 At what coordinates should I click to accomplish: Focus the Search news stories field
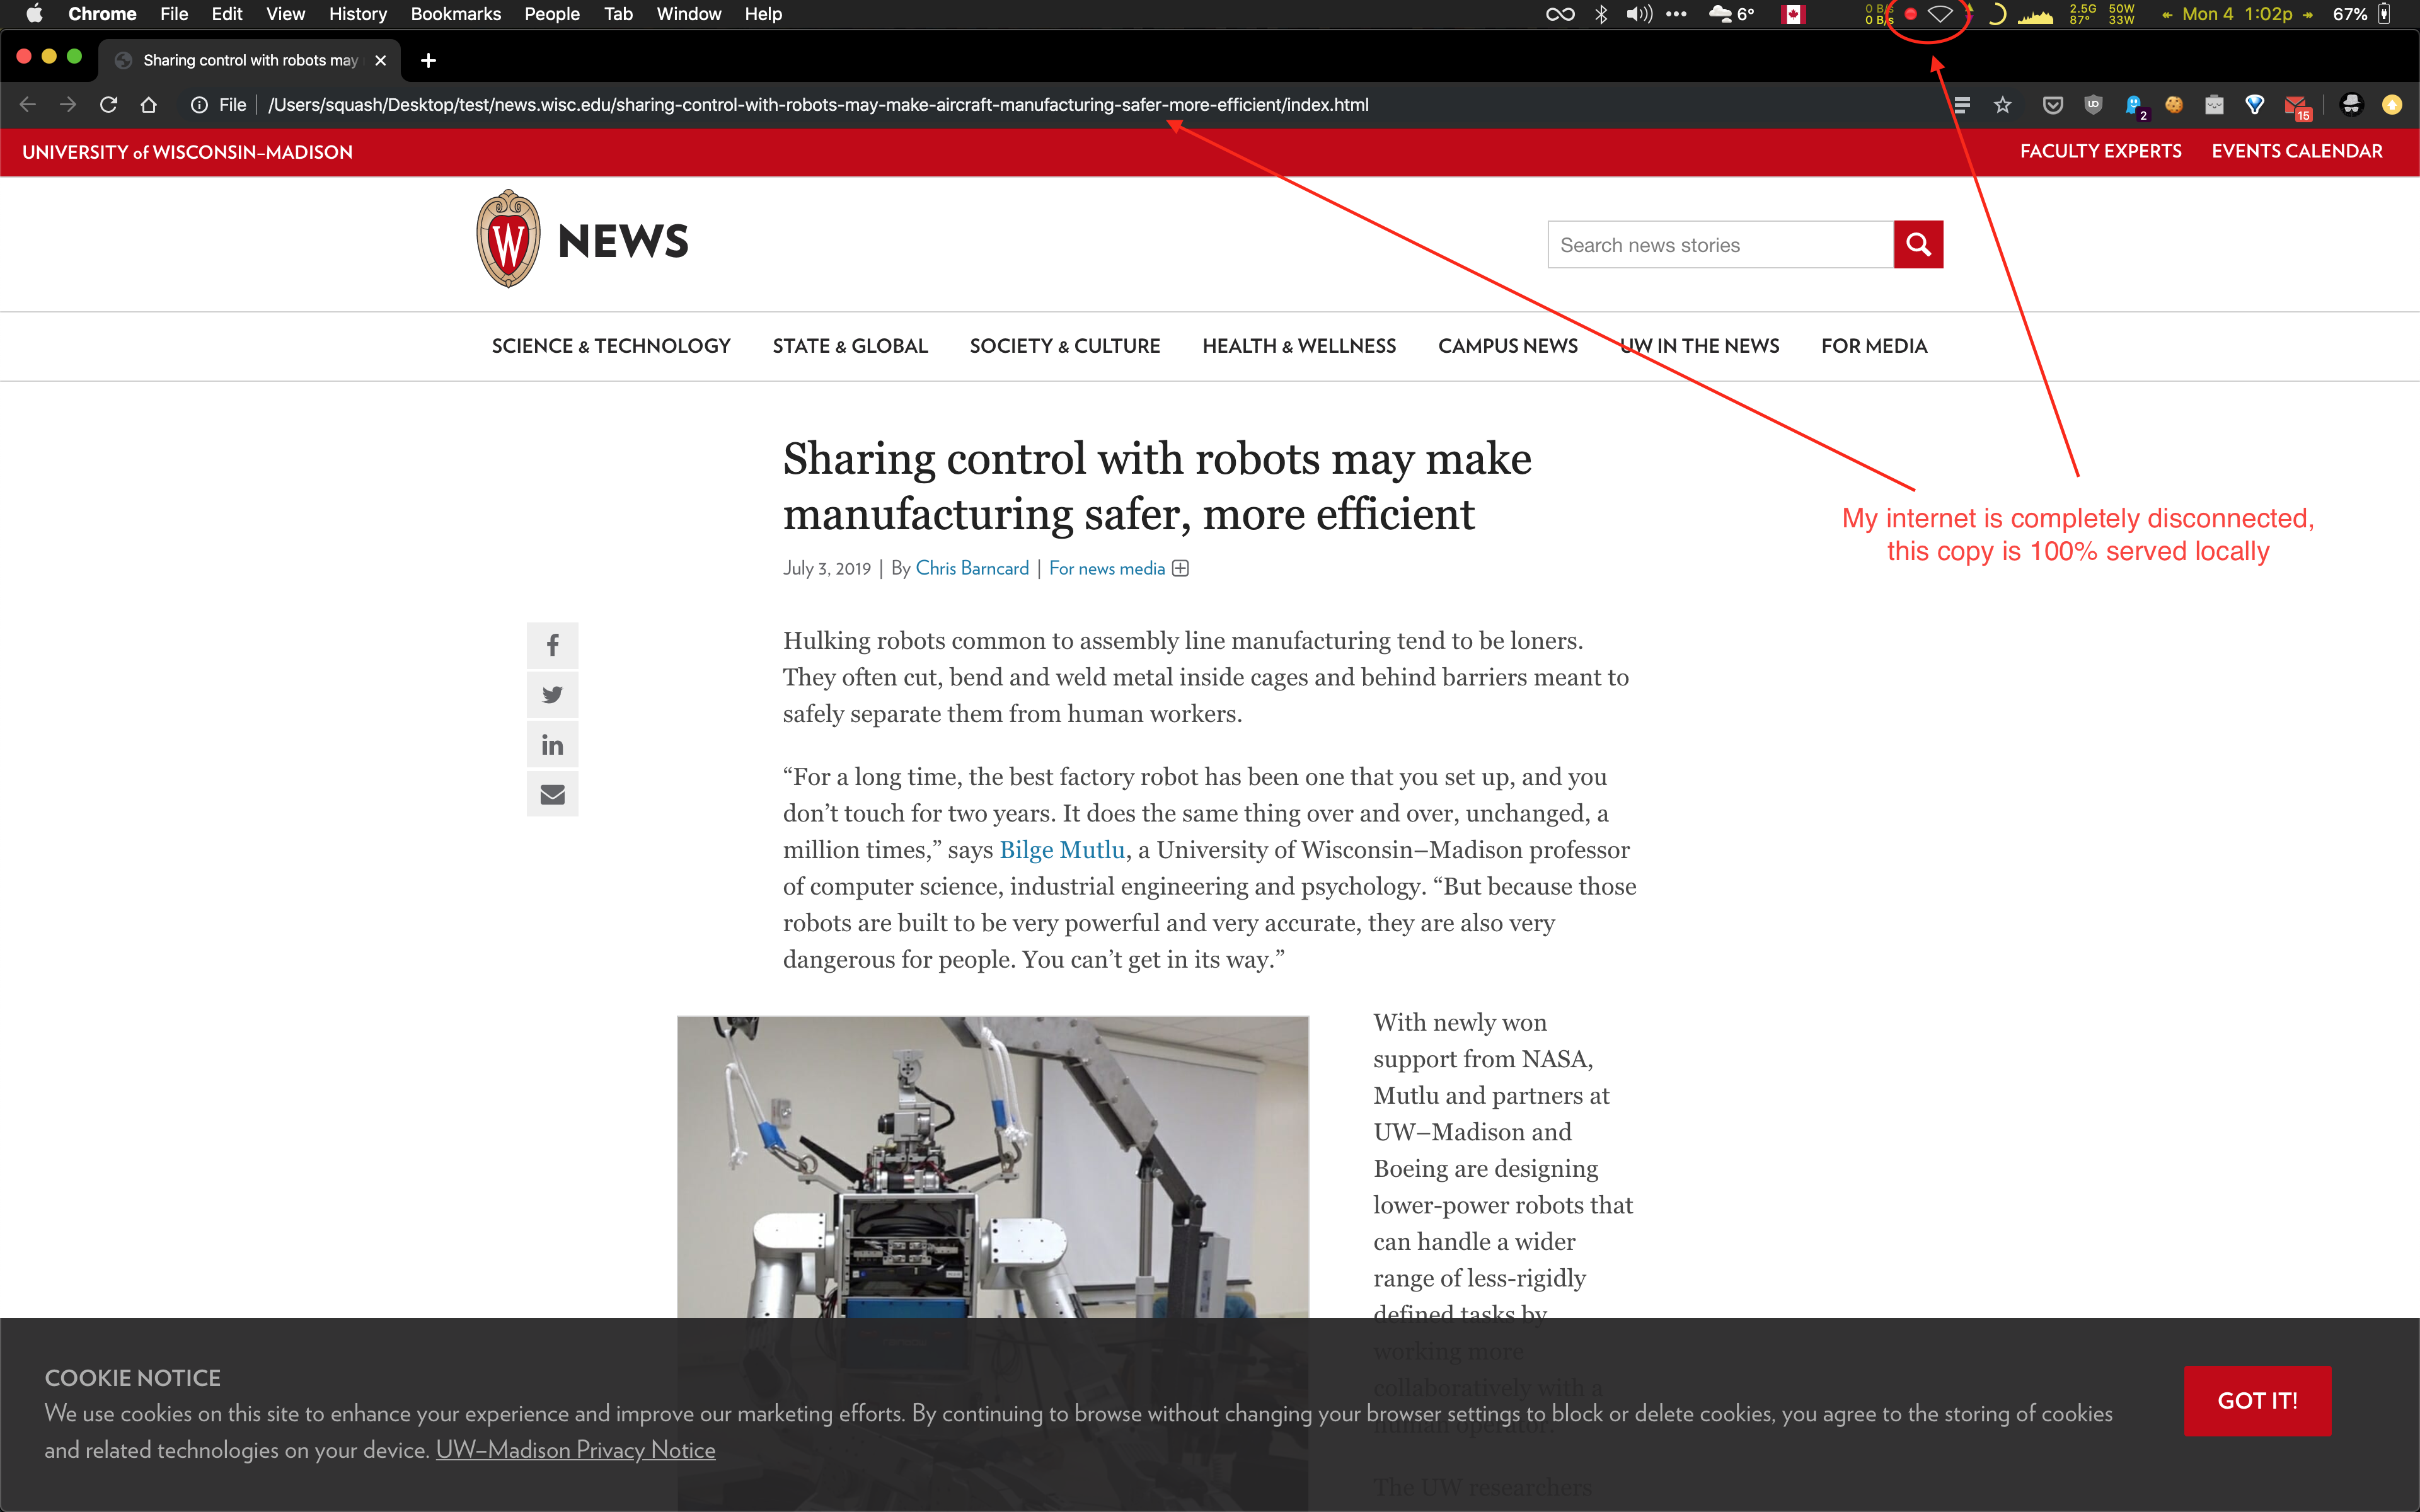coord(1720,244)
